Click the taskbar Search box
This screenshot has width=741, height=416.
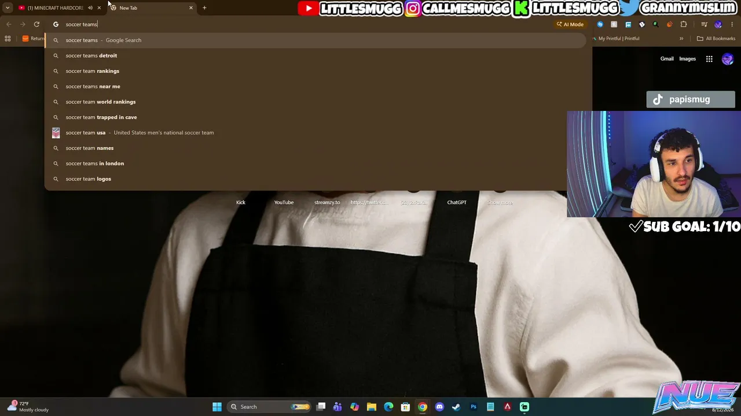coord(269,407)
